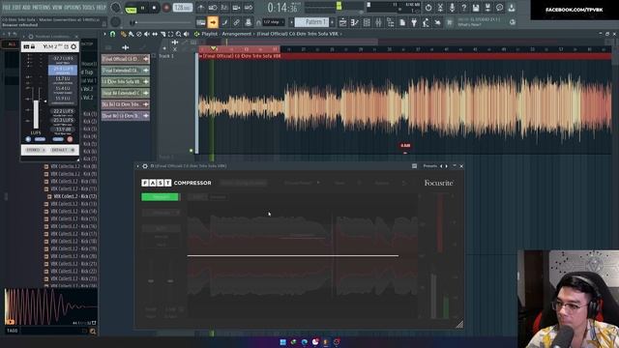Image resolution: width=619 pixels, height=348 pixels.
Task: Toggle the Track 1 green mute dot
Action: (192, 151)
